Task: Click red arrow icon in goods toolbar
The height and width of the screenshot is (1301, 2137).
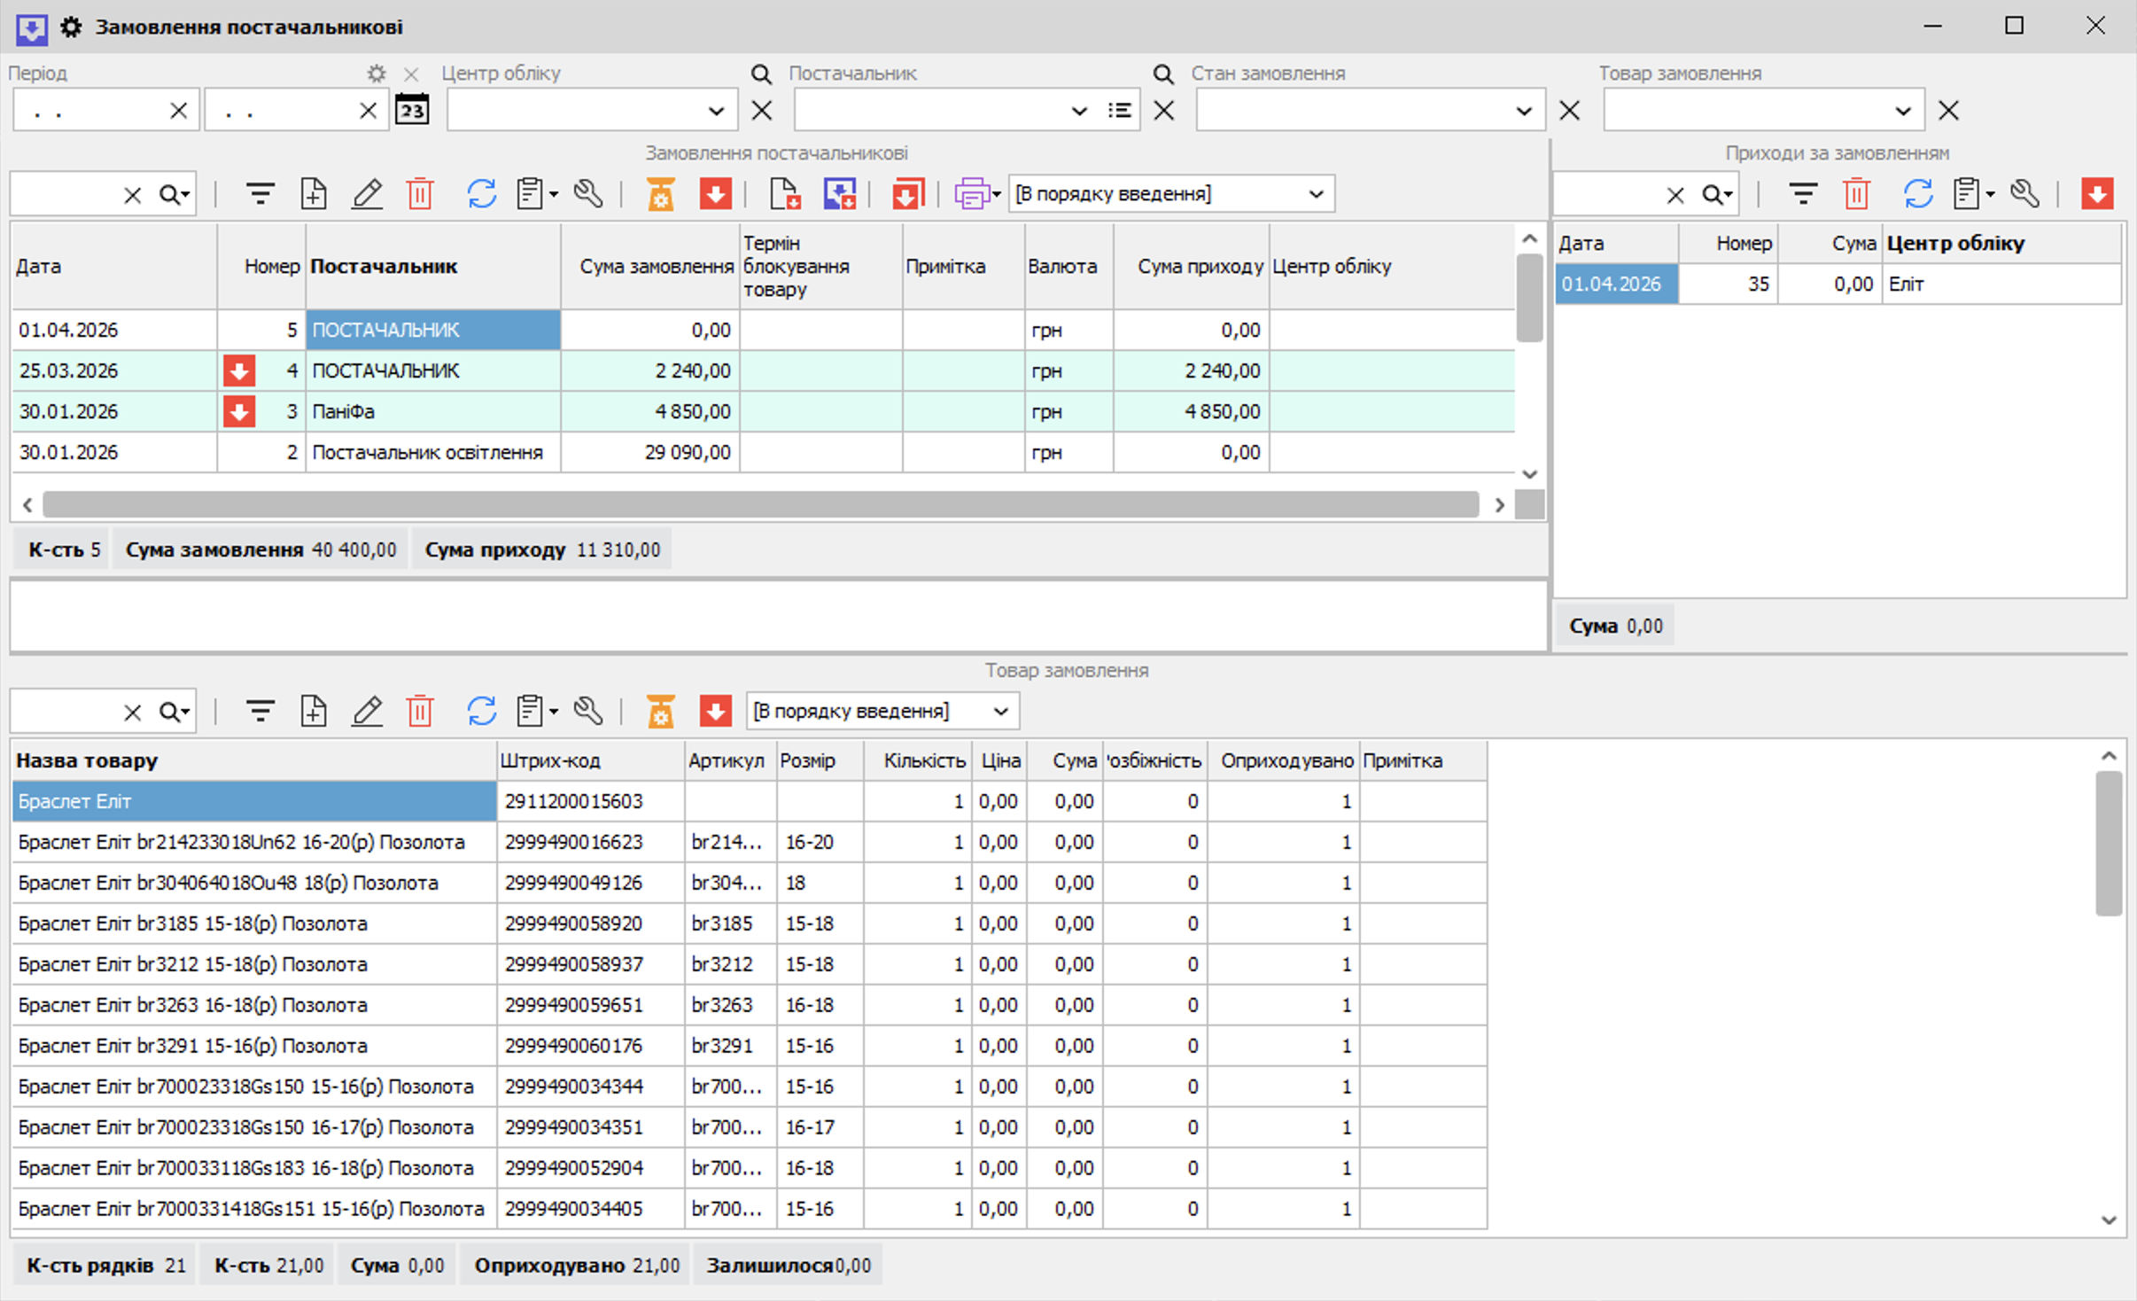Action: [x=715, y=711]
